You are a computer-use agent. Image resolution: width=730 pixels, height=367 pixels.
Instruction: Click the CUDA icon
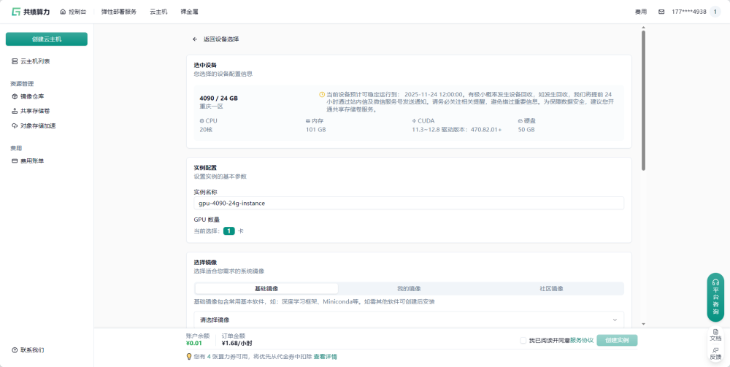[x=414, y=121]
